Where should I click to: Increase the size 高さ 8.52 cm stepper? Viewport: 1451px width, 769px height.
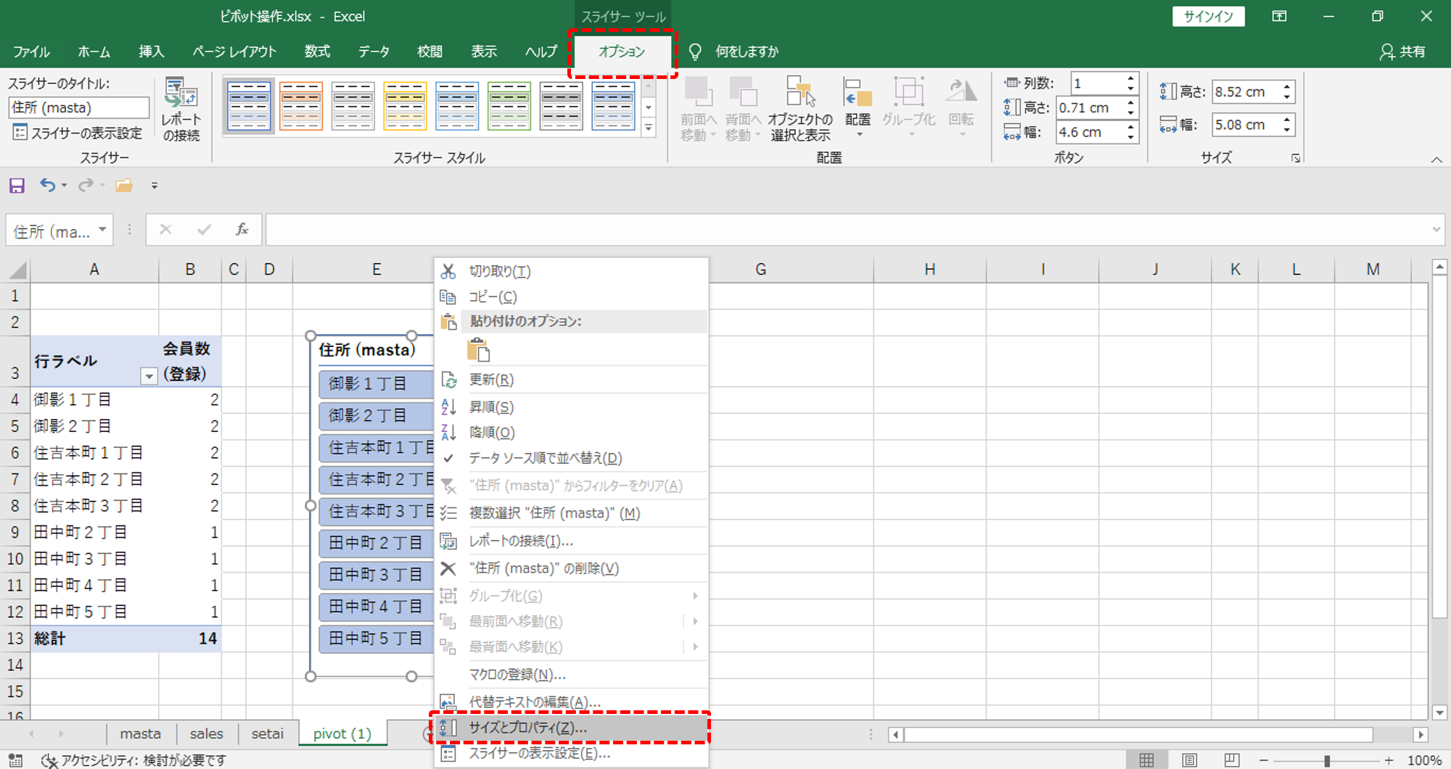click(x=1287, y=87)
